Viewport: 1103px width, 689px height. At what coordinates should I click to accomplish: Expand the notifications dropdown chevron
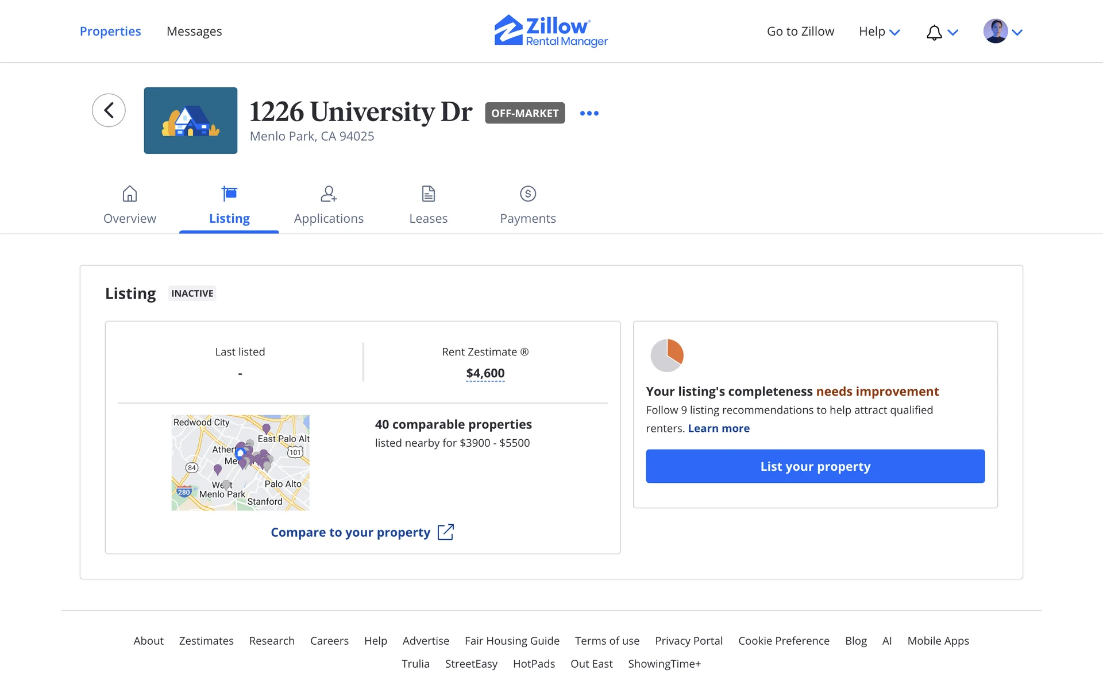click(x=953, y=33)
